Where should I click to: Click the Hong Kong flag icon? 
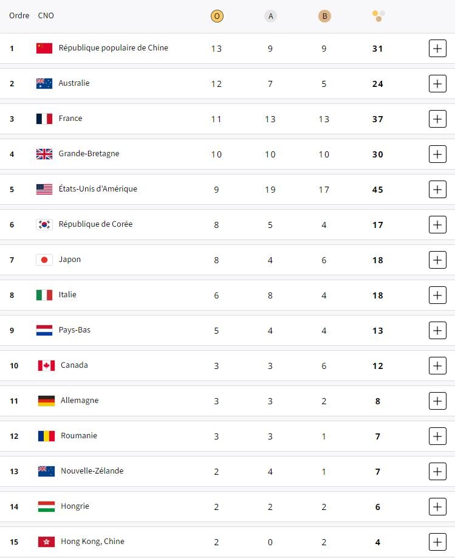pyautogui.click(x=46, y=542)
